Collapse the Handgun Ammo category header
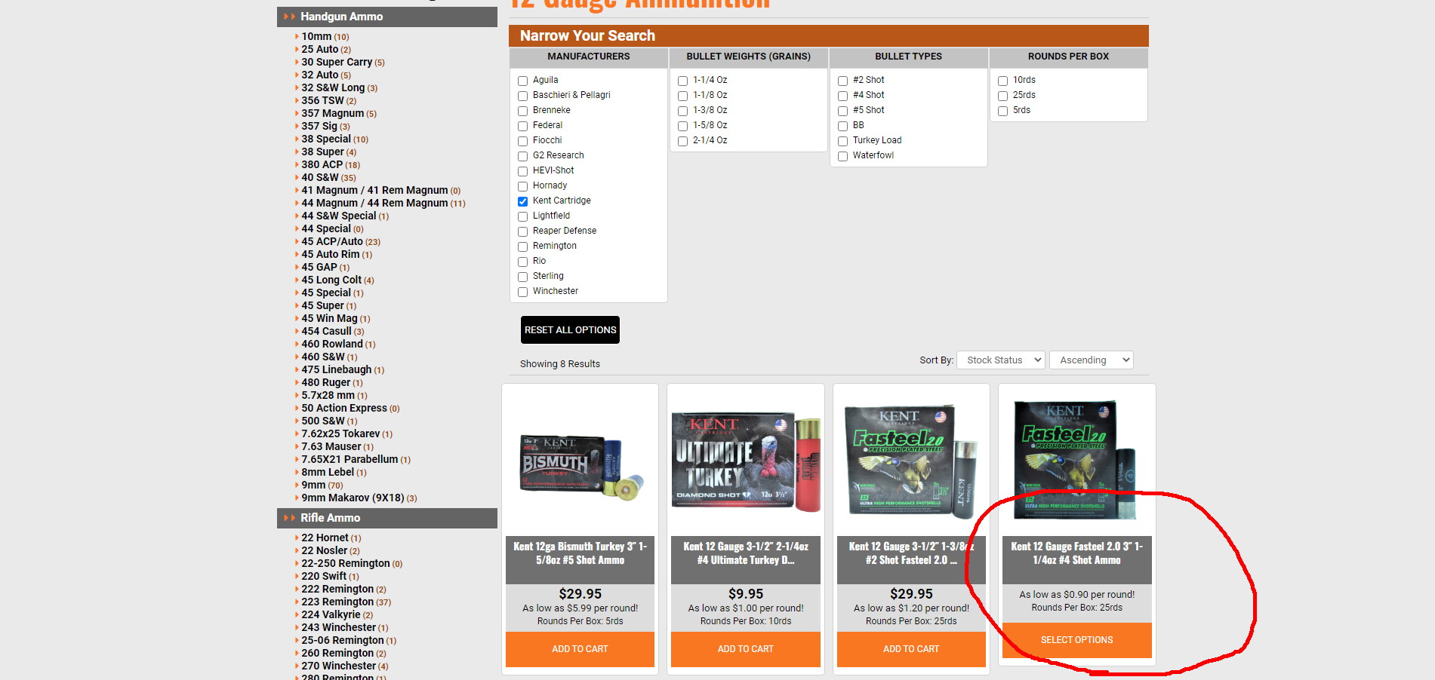 tap(387, 17)
